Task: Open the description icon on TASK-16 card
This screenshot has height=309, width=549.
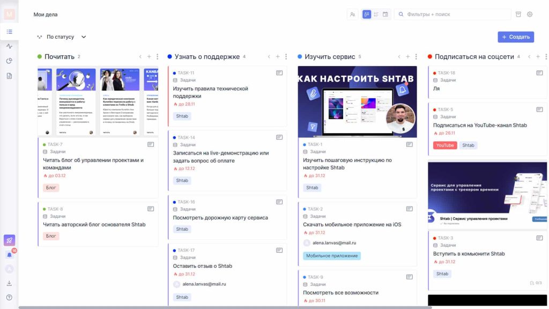Action: 279,202
